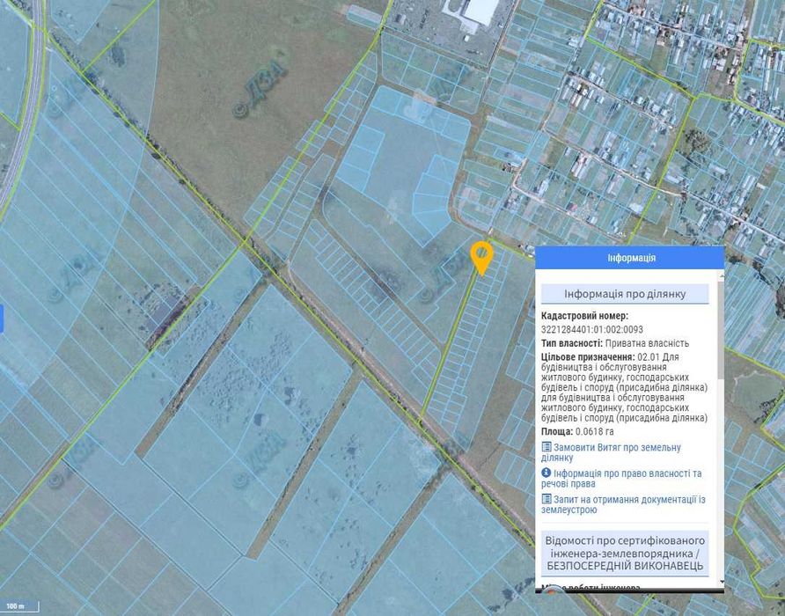Screen dimensions: 785x616
Task: Click the blue side tab on the map's left edge
Action: tap(2, 319)
